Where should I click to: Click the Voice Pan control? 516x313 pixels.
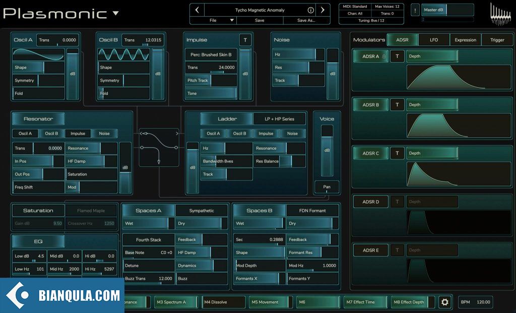pyautogui.click(x=327, y=187)
